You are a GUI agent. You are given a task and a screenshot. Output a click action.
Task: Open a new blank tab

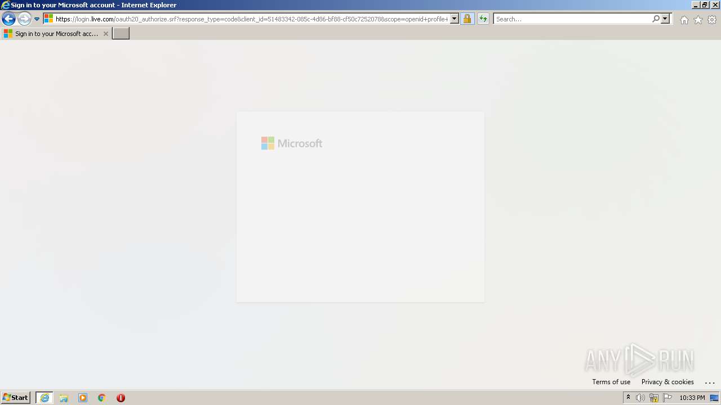coord(121,33)
